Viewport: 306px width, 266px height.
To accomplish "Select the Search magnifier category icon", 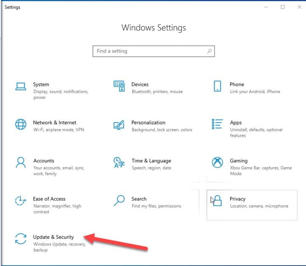I will pos(119,201).
